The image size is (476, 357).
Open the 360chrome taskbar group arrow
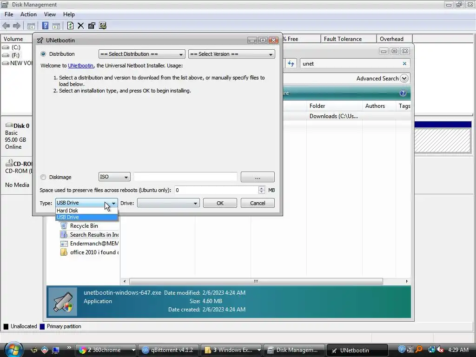(x=133, y=350)
